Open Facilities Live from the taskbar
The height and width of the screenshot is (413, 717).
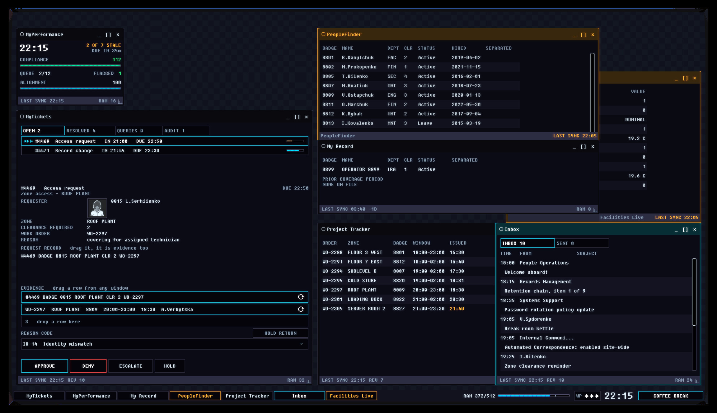click(x=351, y=396)
